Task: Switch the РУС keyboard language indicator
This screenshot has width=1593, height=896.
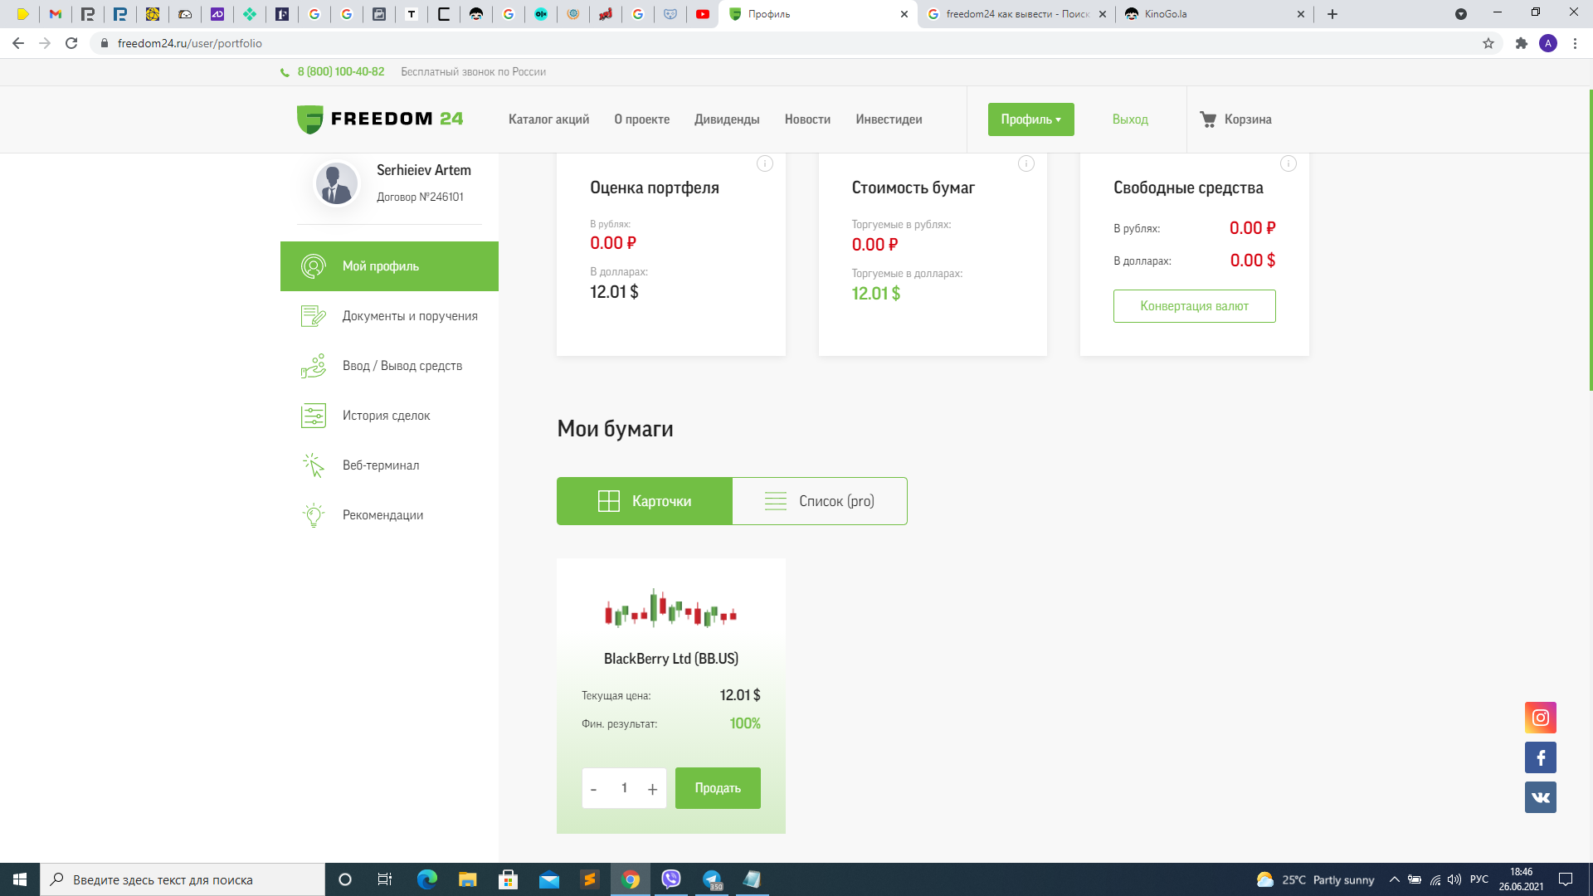Action: point(1479,879)
